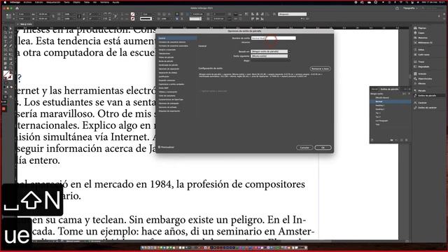Click the OK button
Image resolution: width=448 pixels, height=252 pixels.
point(323,148)
